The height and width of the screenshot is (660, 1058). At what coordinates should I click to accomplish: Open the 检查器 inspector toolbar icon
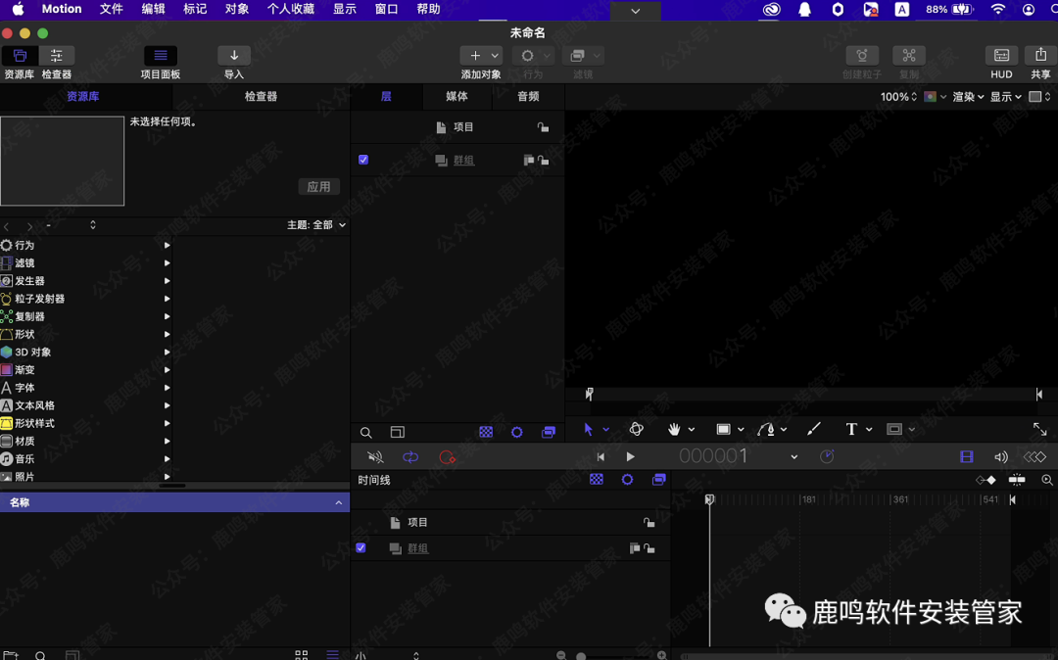pyautogui.click(x=57, y=56)
